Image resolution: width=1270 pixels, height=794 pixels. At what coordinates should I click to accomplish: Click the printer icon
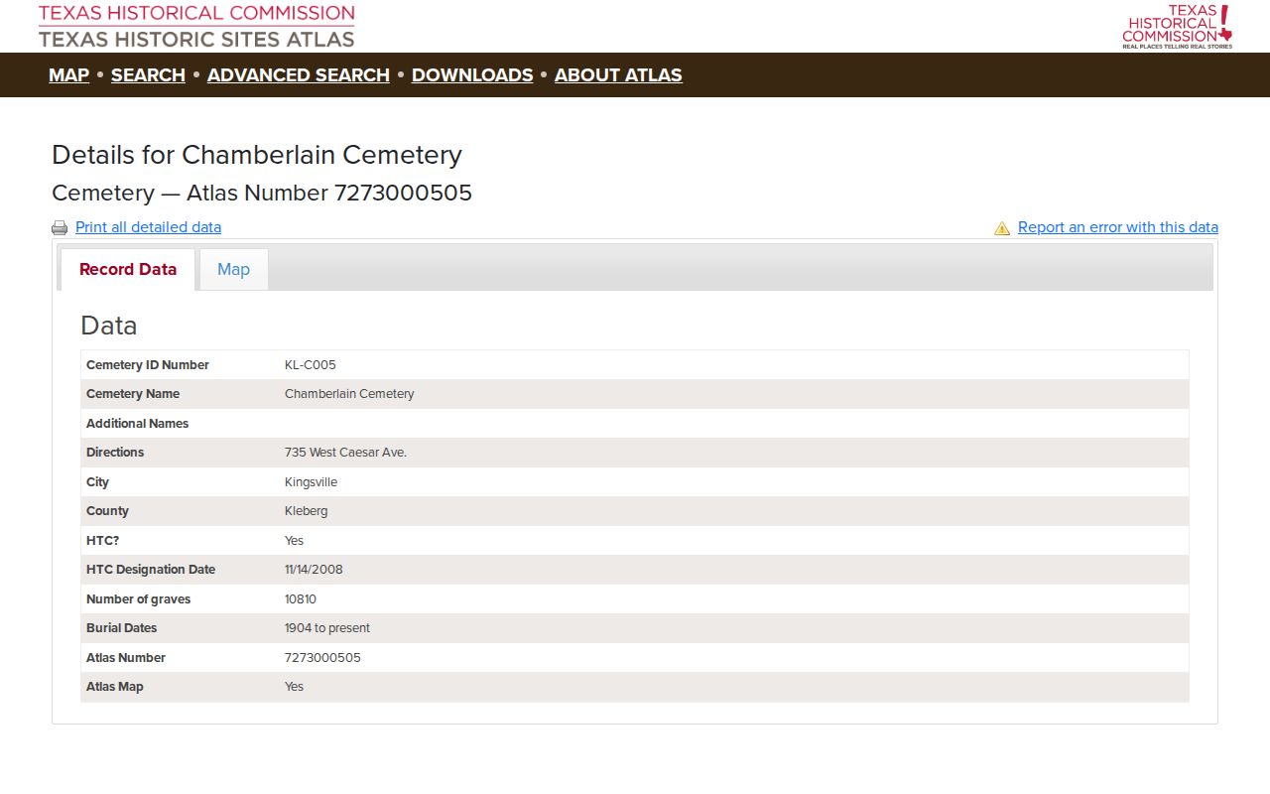pyautogui.click(x=60, y=227)
